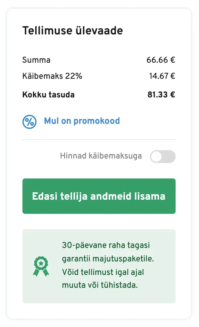Click the 81.33 € total amount
Image resolution: width=199 pixels, height=327 pixels.
tap(162, 95)
